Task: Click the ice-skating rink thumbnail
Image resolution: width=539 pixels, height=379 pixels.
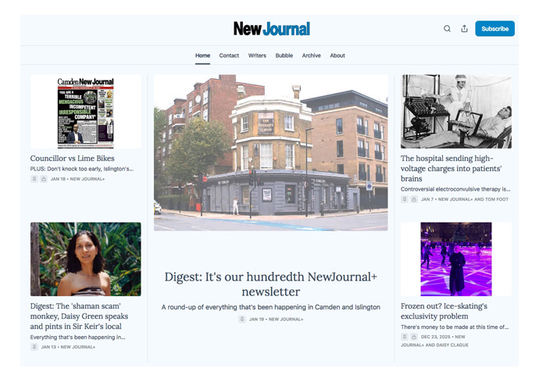Action: tap(456, 259)
